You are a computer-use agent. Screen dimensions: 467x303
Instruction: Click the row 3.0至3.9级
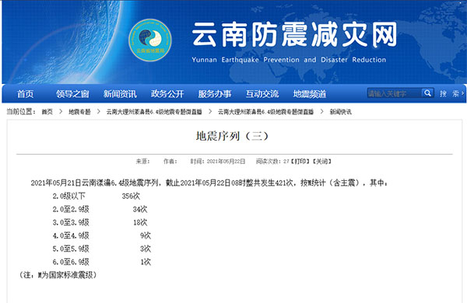(x=71, y=222)
